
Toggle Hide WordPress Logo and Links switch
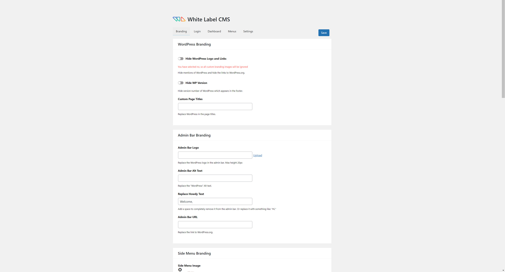tap(181, 59)
